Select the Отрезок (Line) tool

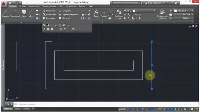[6, 13]
